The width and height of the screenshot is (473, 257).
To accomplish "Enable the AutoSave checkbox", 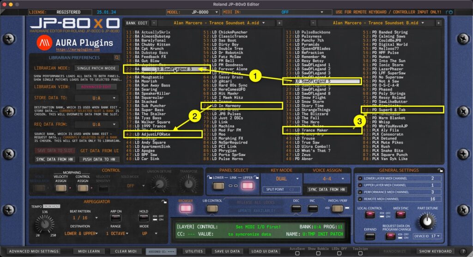I will pyautogui.click(x=297, y=253).
